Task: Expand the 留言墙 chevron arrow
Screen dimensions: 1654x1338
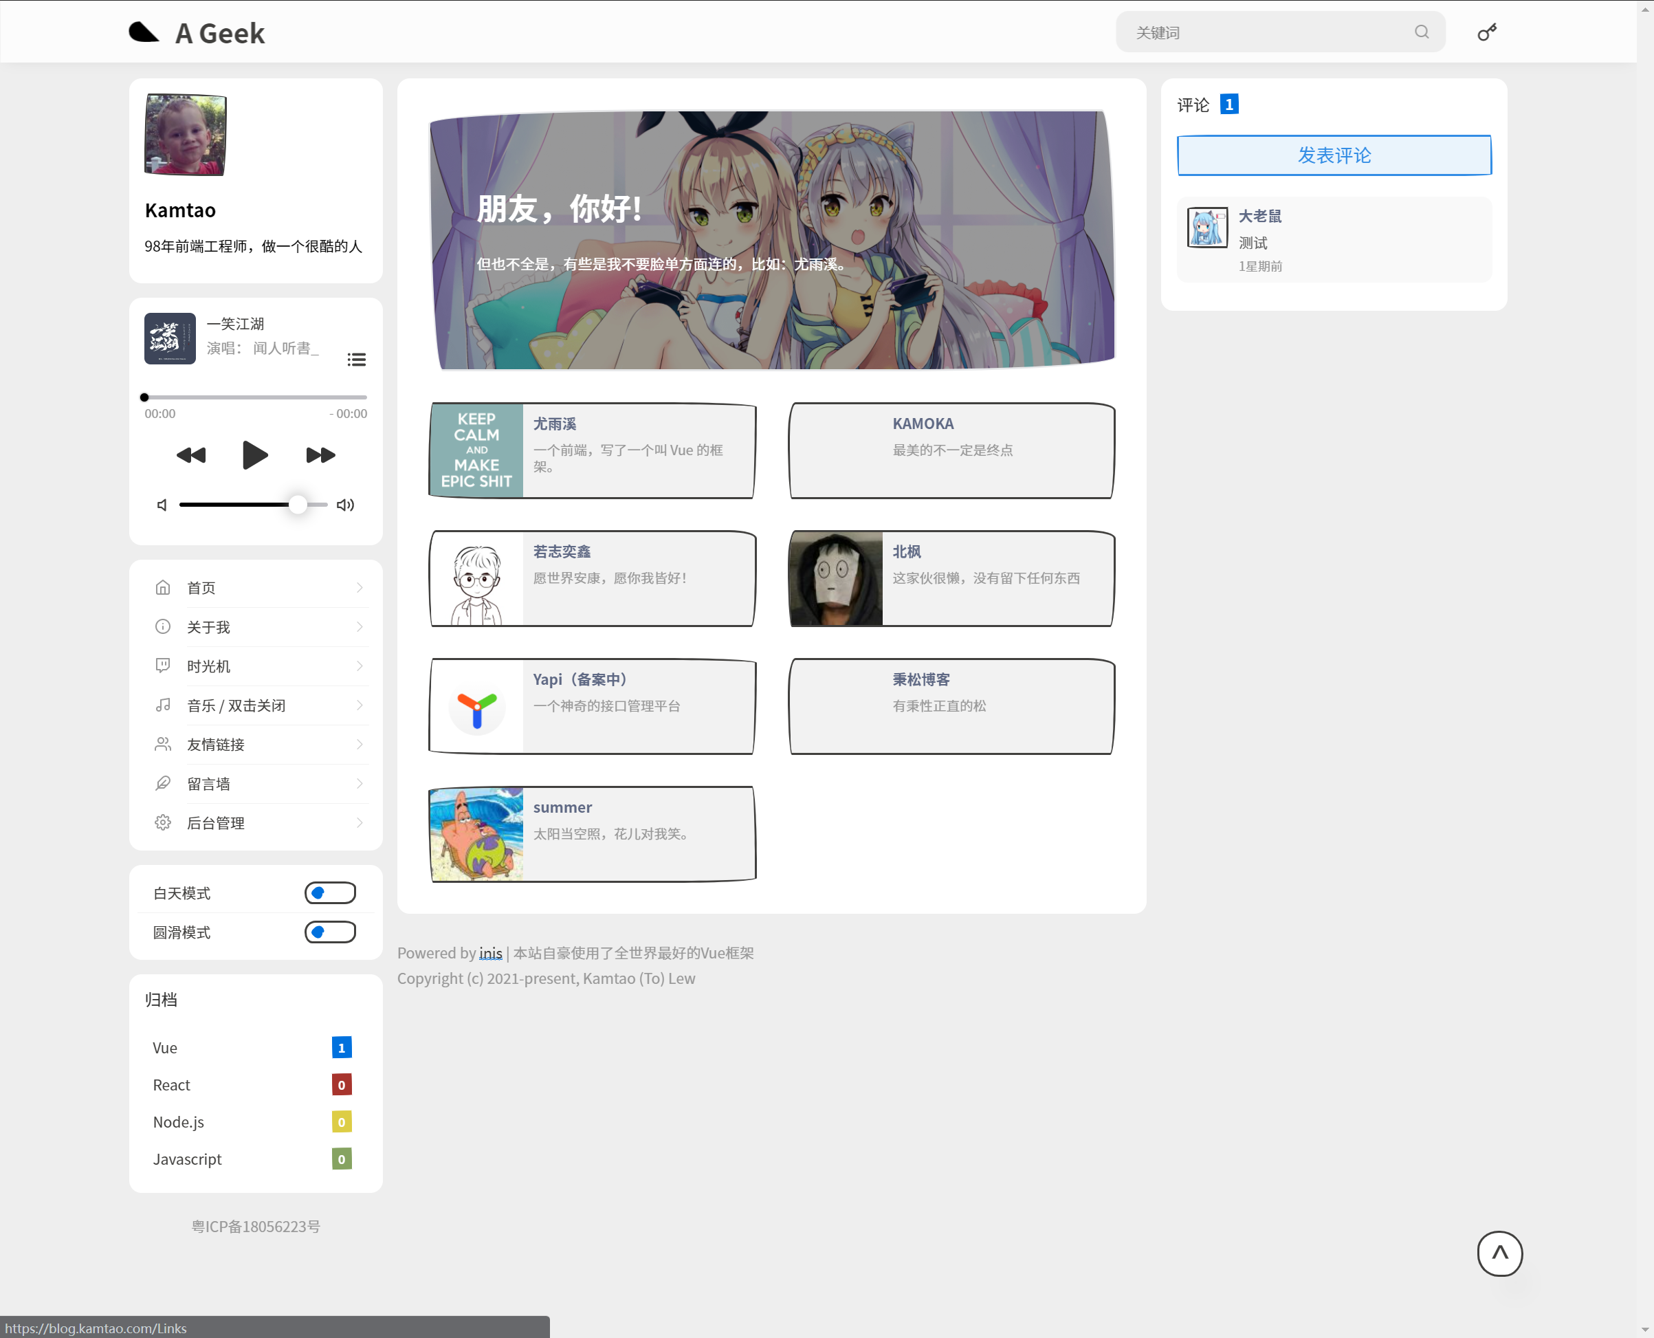Action: [359, 784]
